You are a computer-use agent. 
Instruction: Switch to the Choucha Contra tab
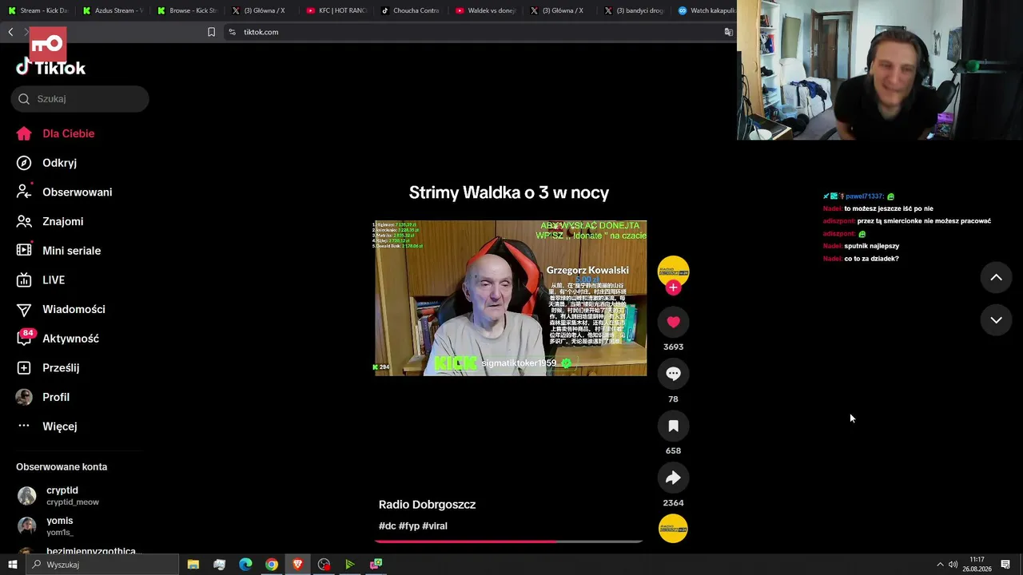[x=410, y=10]
